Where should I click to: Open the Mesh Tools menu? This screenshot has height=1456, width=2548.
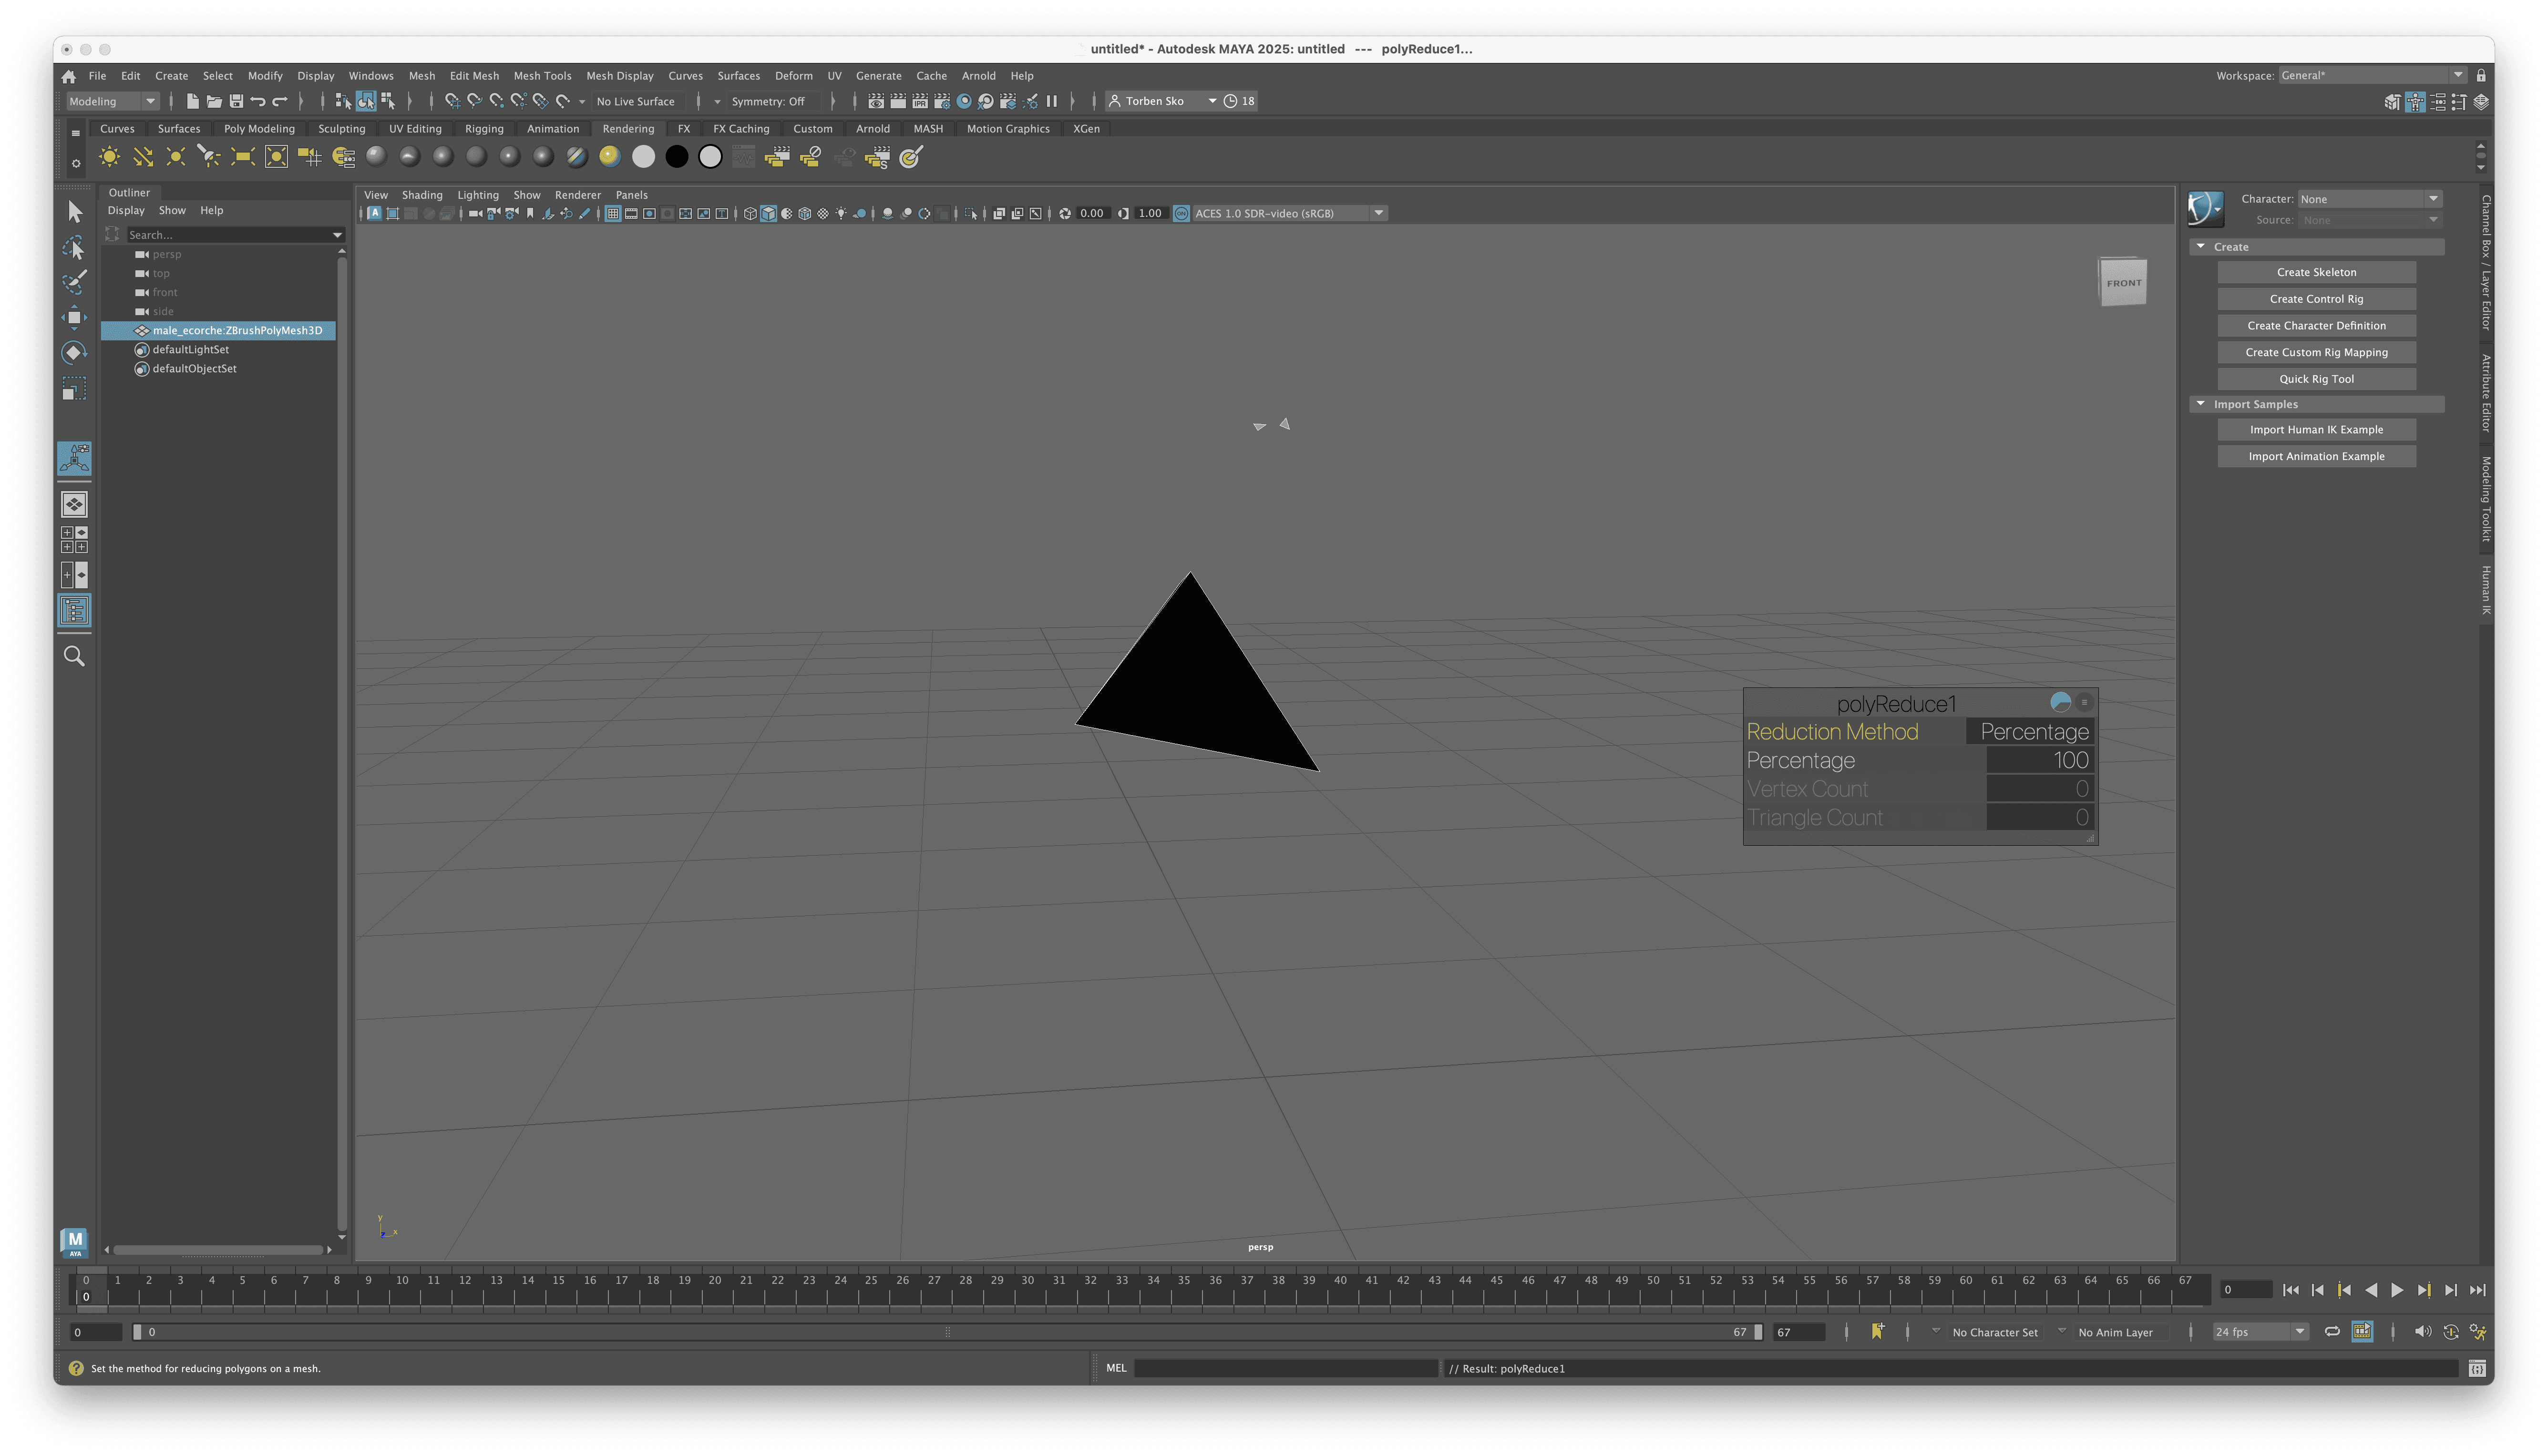(x=542, y=76)
